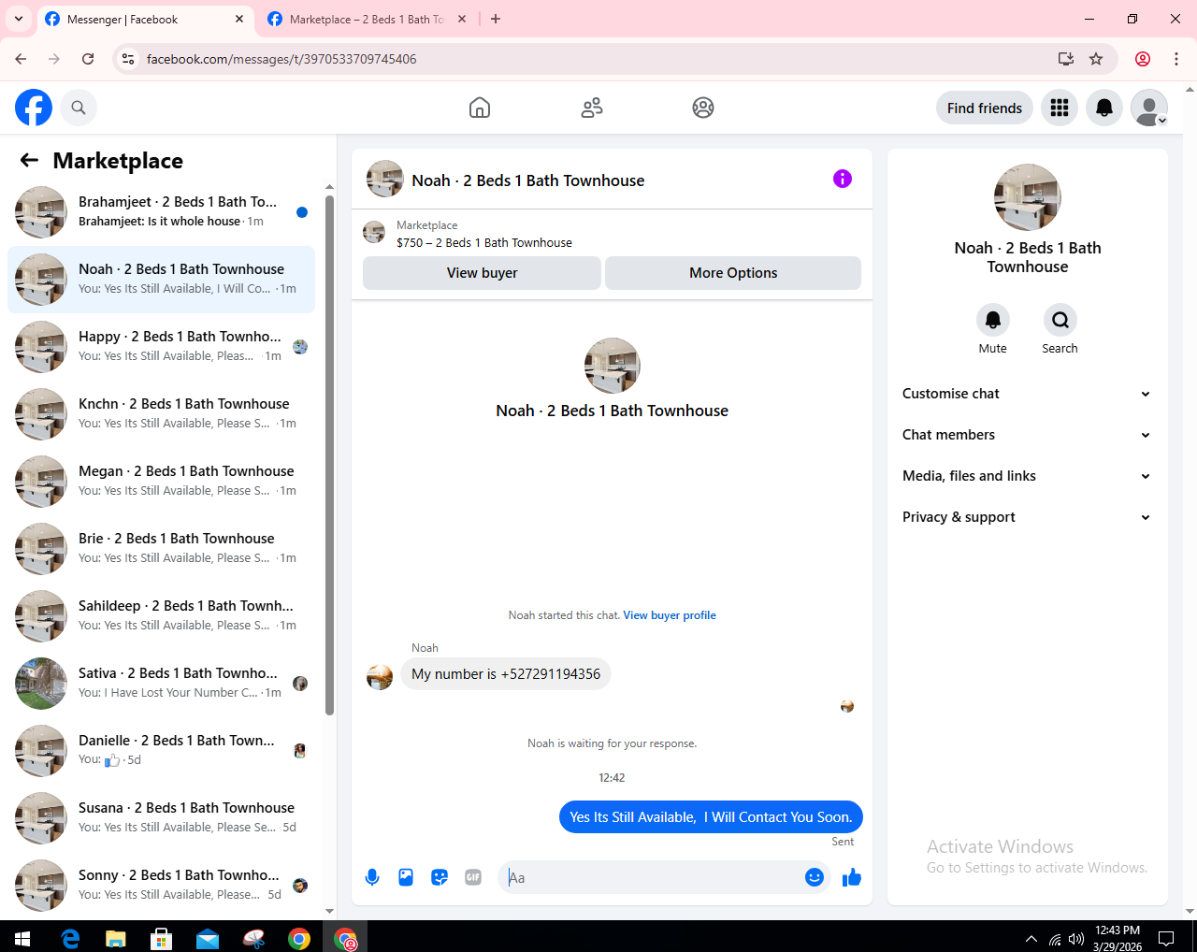Open the emoji picker smiley icon
Image resolution: width=1197 pixels, height=952 pixels.
(x=815, y=877)
